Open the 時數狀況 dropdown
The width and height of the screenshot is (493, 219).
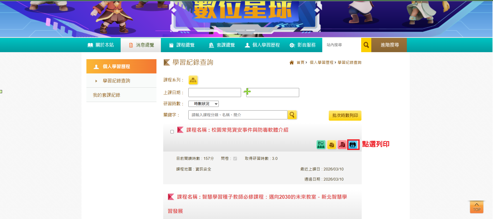click(x=203, y=104)
